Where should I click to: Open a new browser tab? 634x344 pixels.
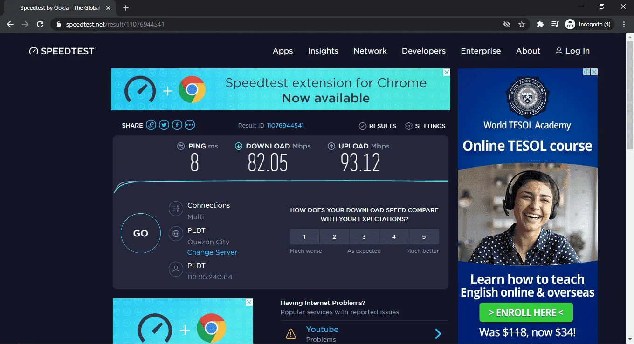(x=126, y=8)
